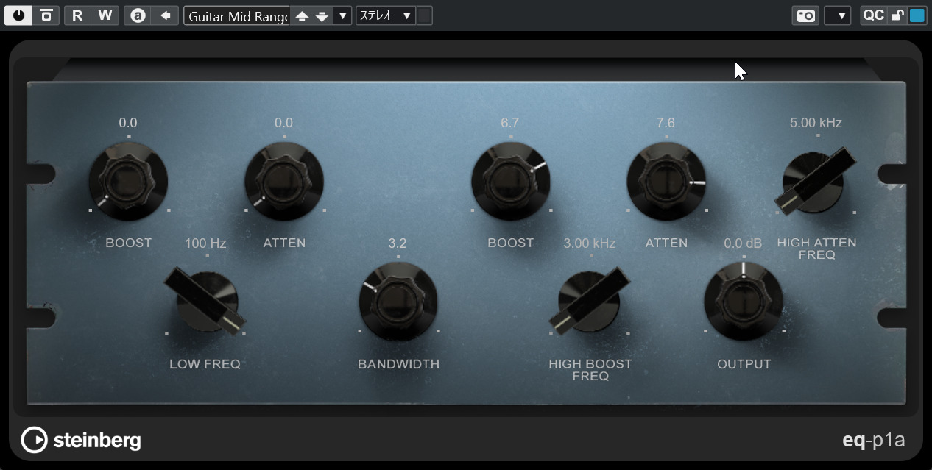Click the copy-setting arrow icon
The image size is (932, 470).
[166, 15]
